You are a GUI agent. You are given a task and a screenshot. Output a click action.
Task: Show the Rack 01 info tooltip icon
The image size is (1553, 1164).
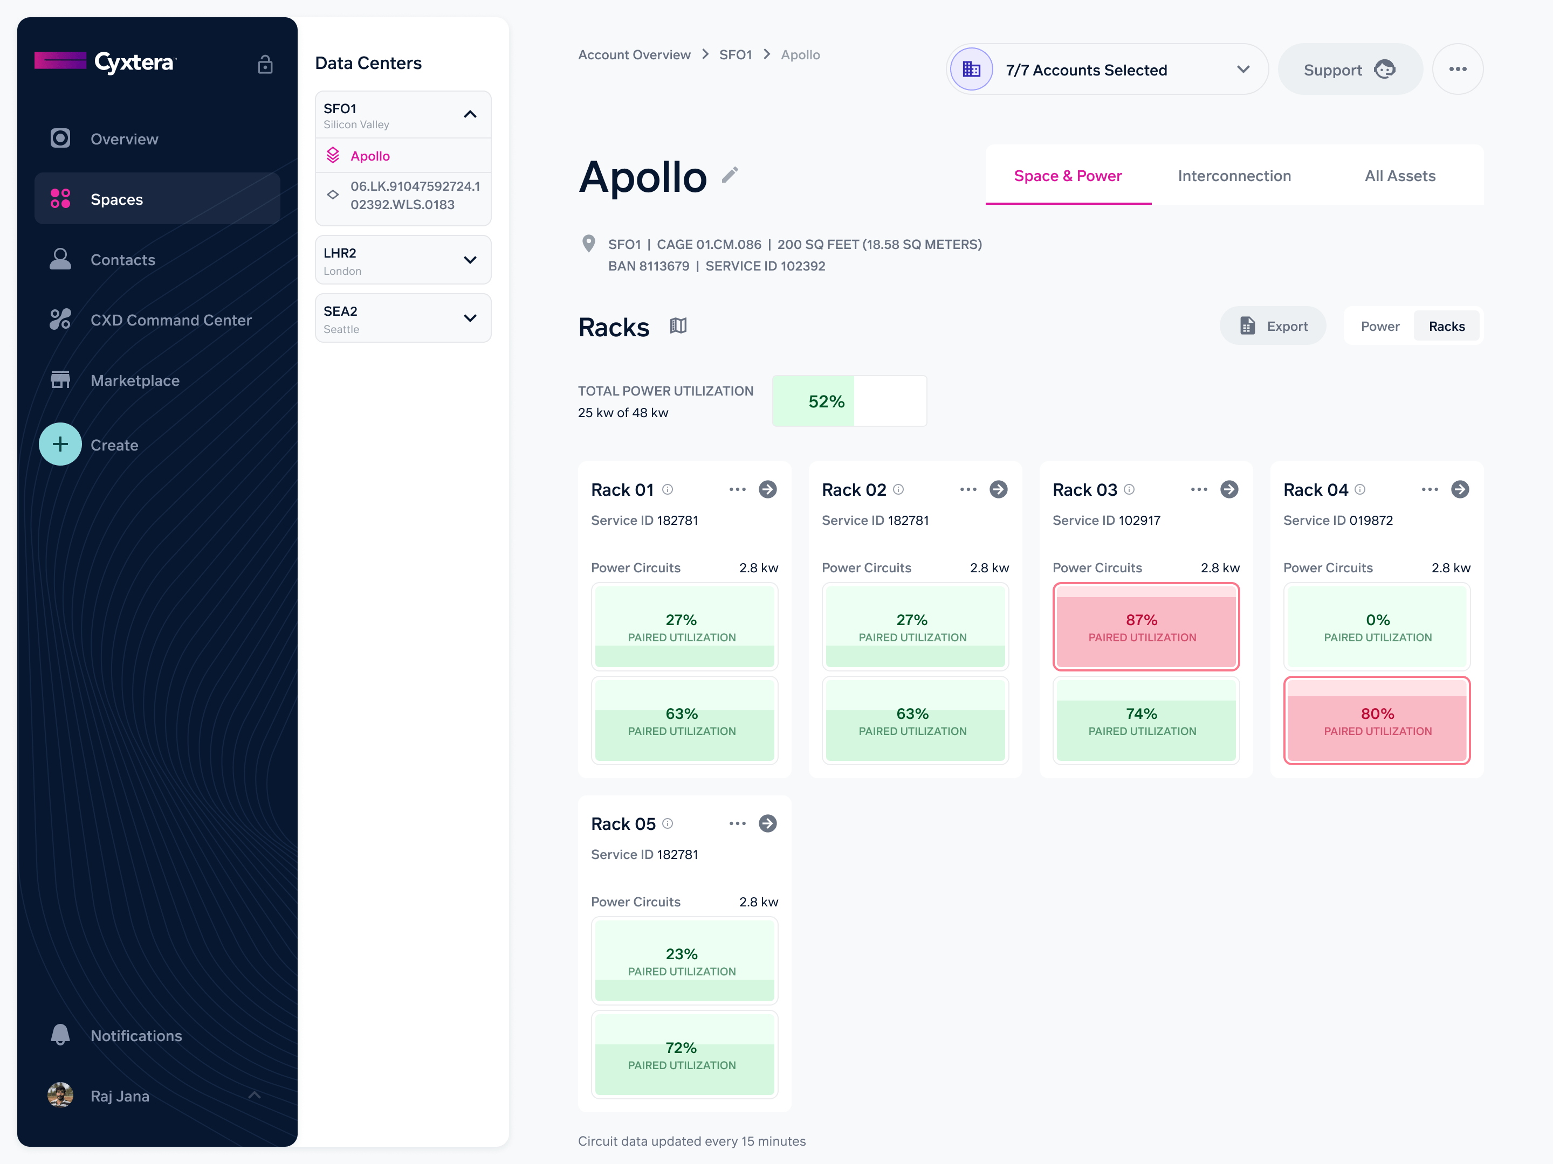pyautogui.click(x=668, y=490)
